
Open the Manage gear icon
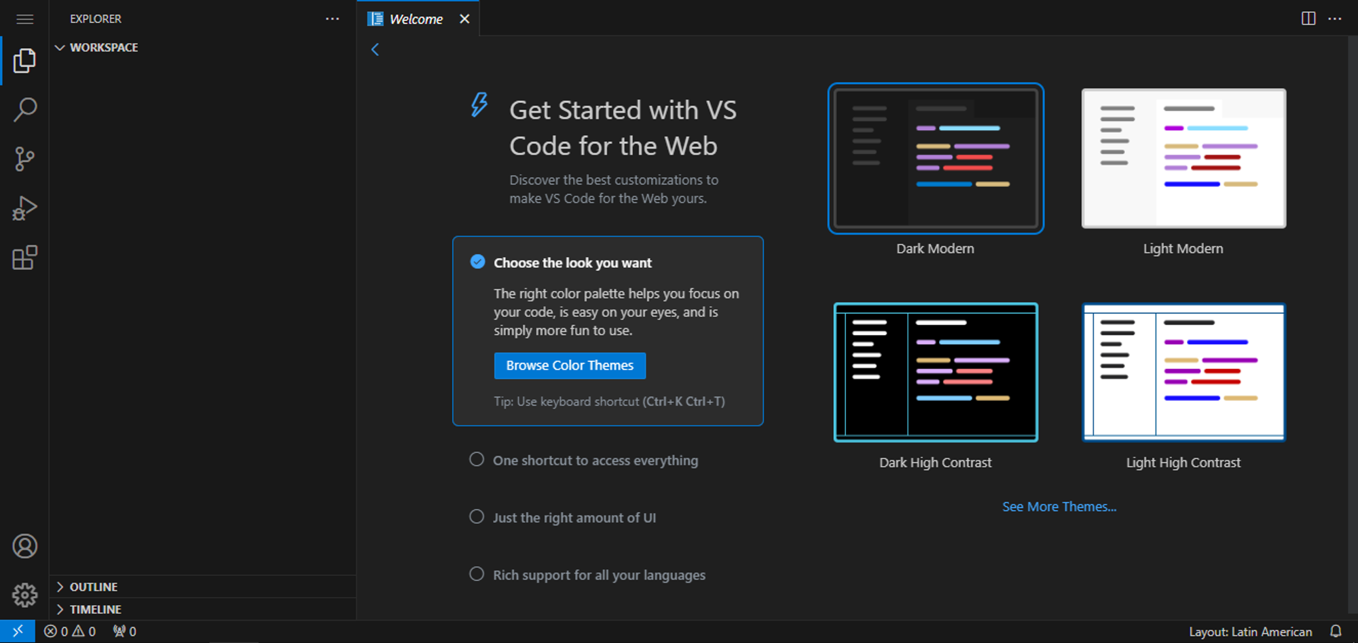[x=24, y=595]
